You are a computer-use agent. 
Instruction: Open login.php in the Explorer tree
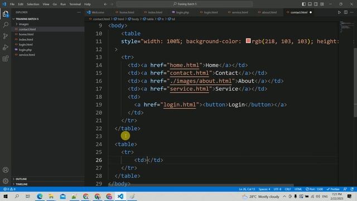click(25, 50)
